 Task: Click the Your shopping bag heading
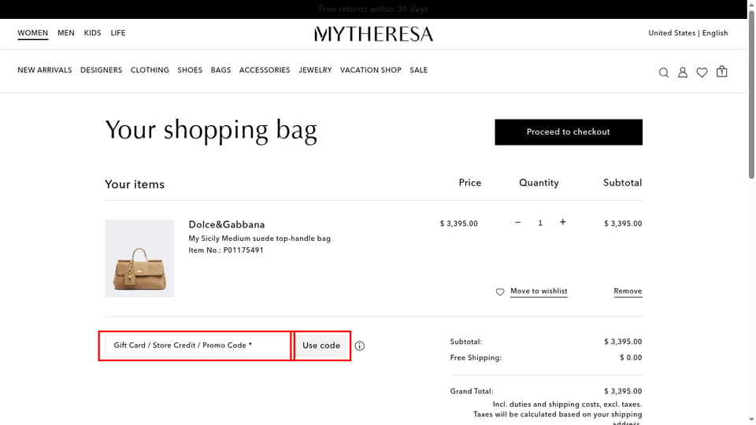tap(211, 130)
